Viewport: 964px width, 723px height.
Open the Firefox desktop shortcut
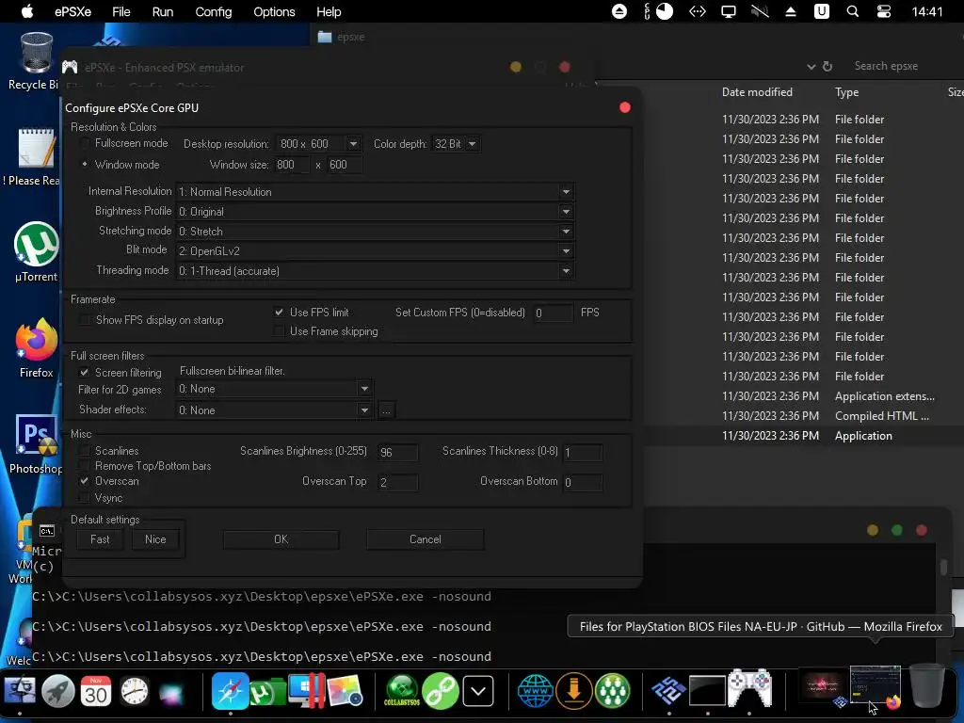point(37,348)
